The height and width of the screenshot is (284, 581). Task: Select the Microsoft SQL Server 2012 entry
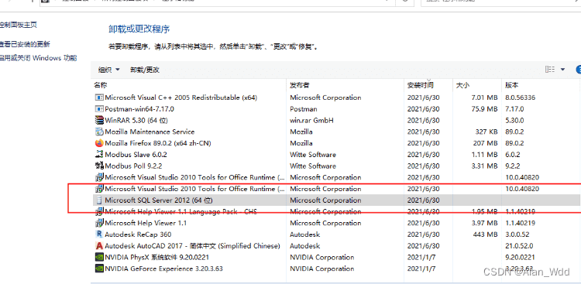pyautogui.click(x=336, y=200)
